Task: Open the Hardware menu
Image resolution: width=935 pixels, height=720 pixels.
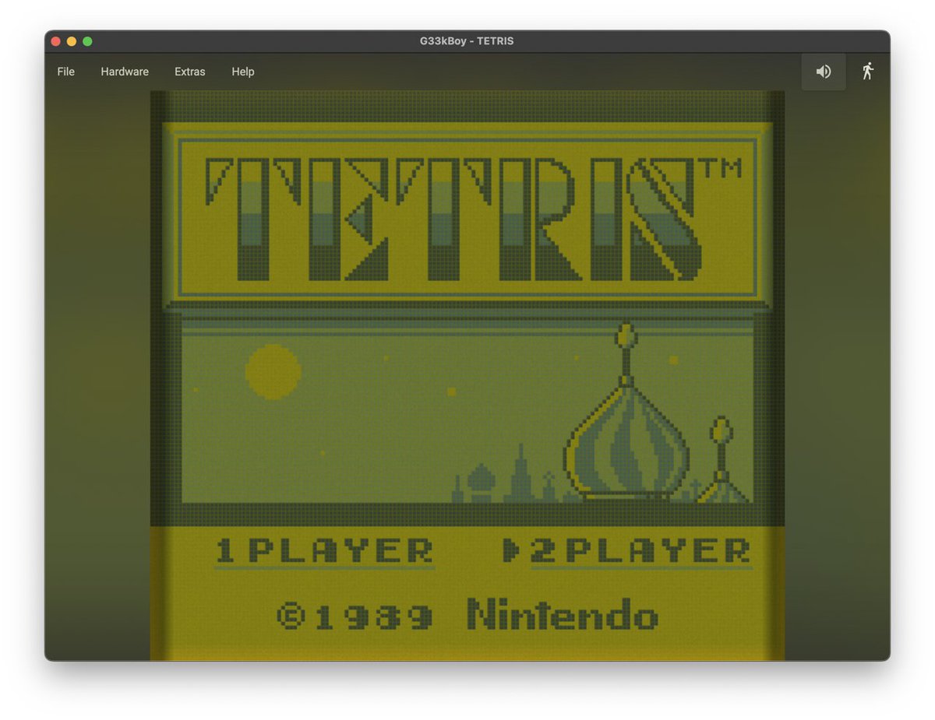Action: pyautogui.click(x=125, y=72)
